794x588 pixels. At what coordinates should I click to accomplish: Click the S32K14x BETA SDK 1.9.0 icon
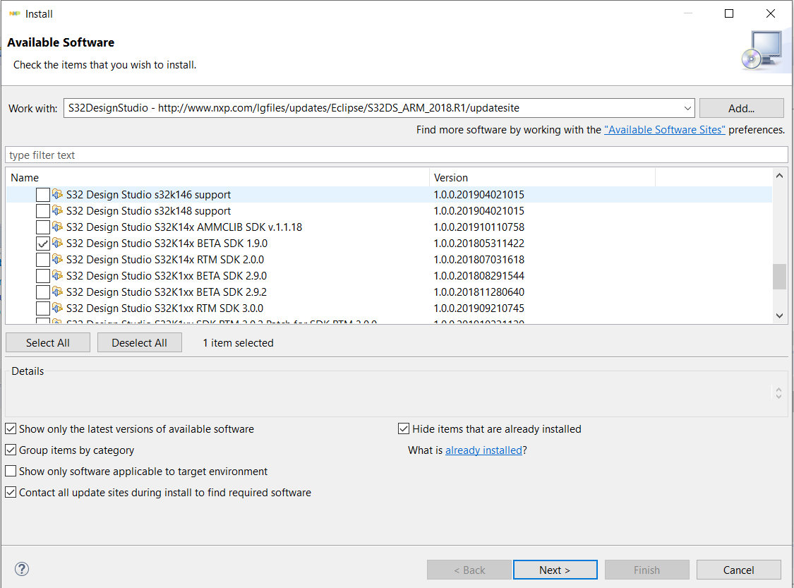click(x=58, y=243)
